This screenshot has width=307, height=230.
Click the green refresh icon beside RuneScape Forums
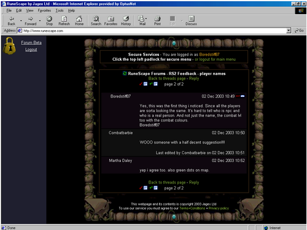[x=125, y=73]
